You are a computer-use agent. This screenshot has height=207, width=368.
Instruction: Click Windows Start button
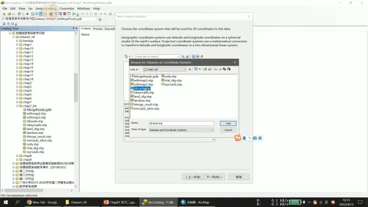(x=6, y=202)
